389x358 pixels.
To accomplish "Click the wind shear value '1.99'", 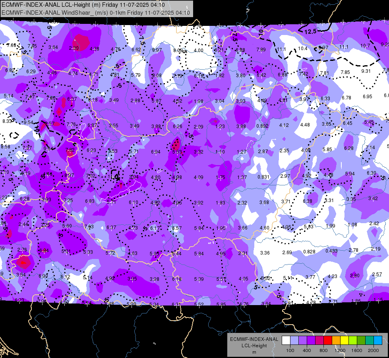I will click(331, 226).
